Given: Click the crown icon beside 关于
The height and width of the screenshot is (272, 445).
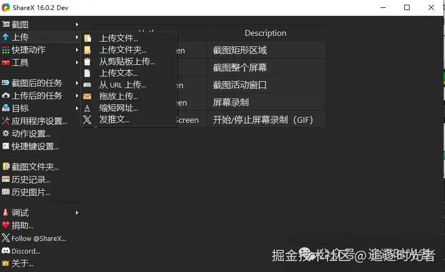Looking at the screenshot, I should click(6, 263).
